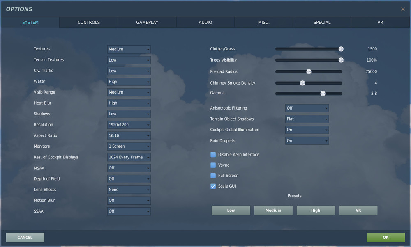Image resolution: width=411 pixels, height=247 pixels.
Task: Enable Full Screen mode
Action: [213, 175]
